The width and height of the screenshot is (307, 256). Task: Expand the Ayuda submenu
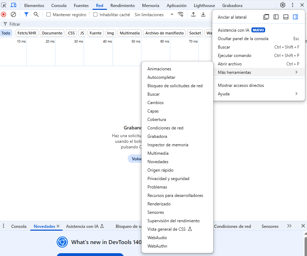(258, 94)
